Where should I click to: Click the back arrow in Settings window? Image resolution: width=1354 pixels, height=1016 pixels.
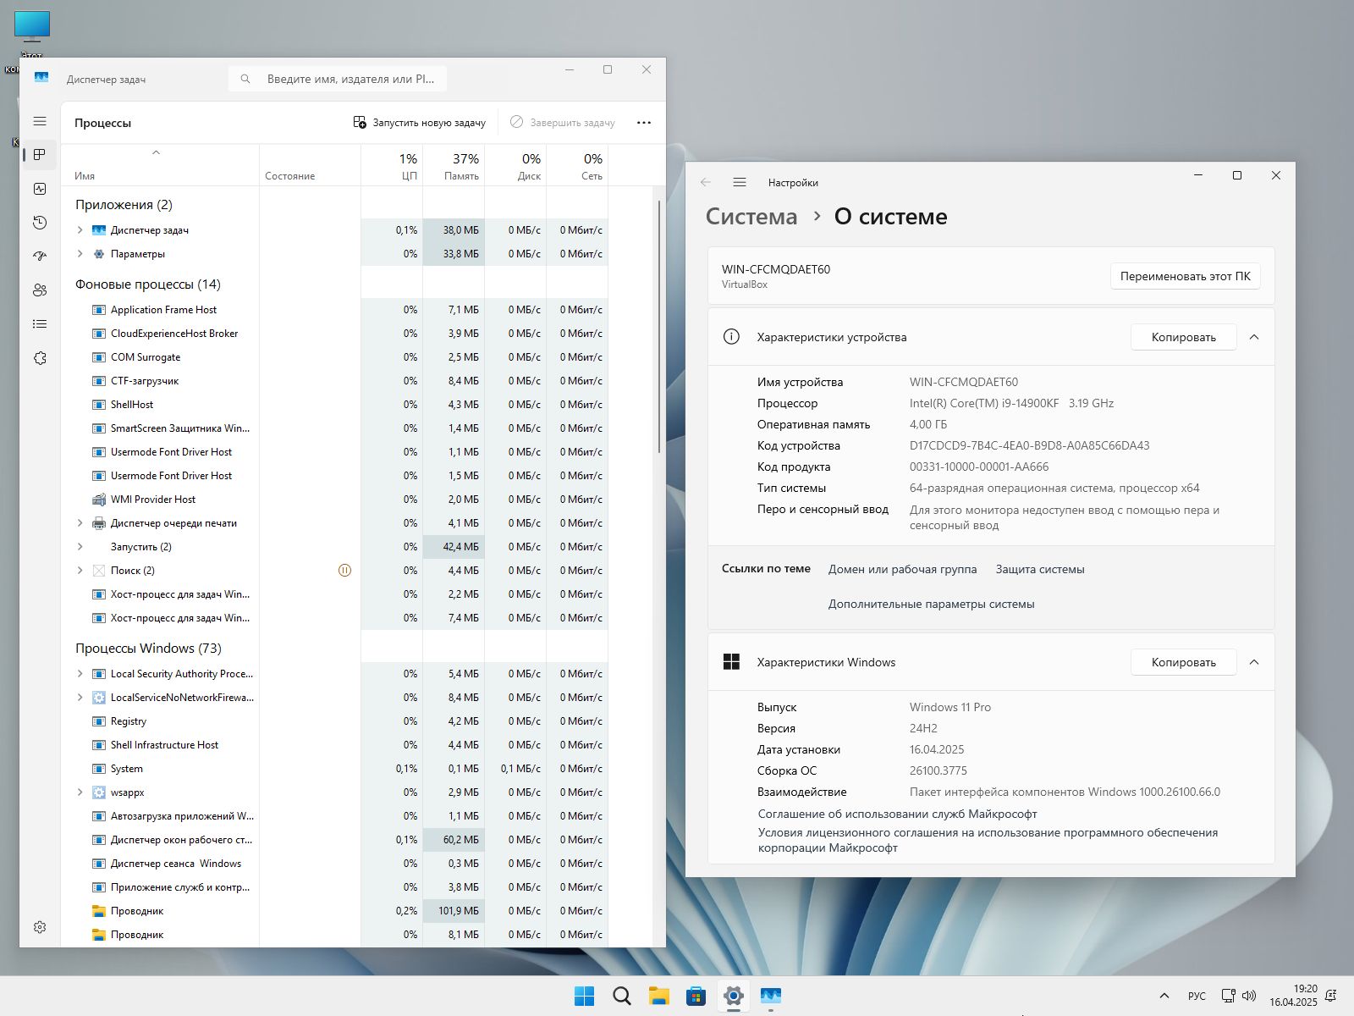click(x=706, y=183)
